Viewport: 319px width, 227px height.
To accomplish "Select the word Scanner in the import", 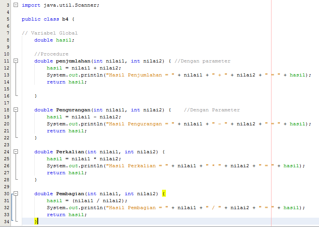I will [83, 5].
